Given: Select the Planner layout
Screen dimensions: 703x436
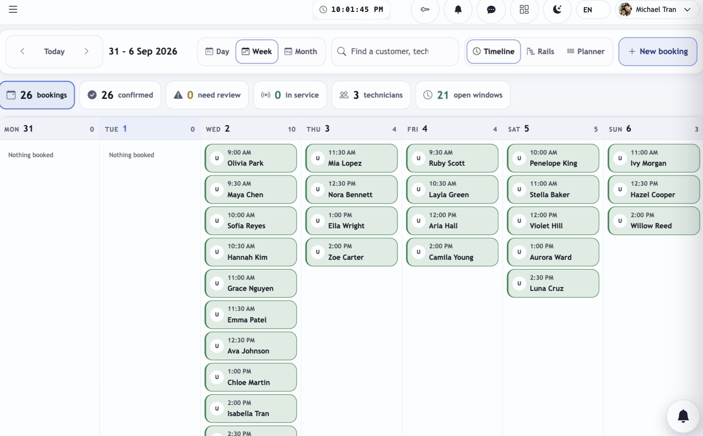Looking at the screenshot, I should coord(586,51).
